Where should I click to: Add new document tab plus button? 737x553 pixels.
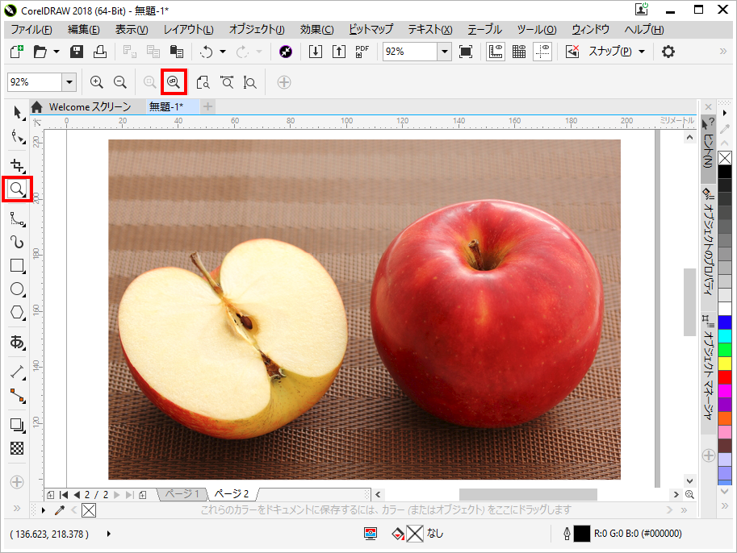tap(207, 107)
